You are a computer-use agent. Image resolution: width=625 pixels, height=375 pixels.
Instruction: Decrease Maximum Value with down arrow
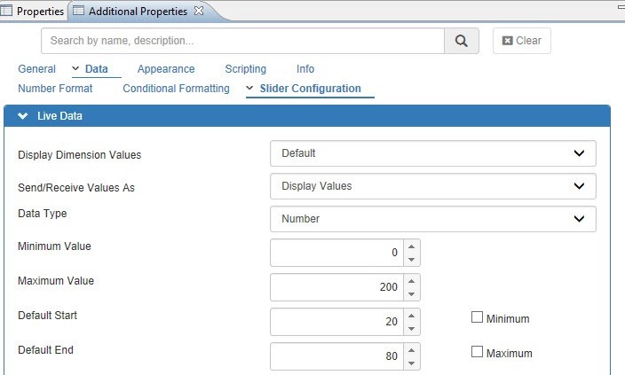coord(410,293)
